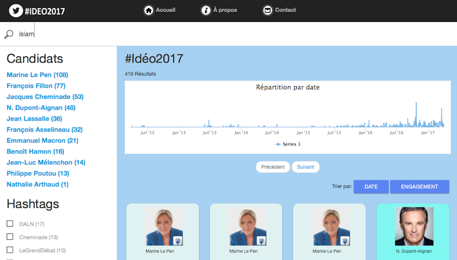Viewport: 457px width, 260px height.
Task: Filter by François Fillon (77)
Action: click(36, 85)
